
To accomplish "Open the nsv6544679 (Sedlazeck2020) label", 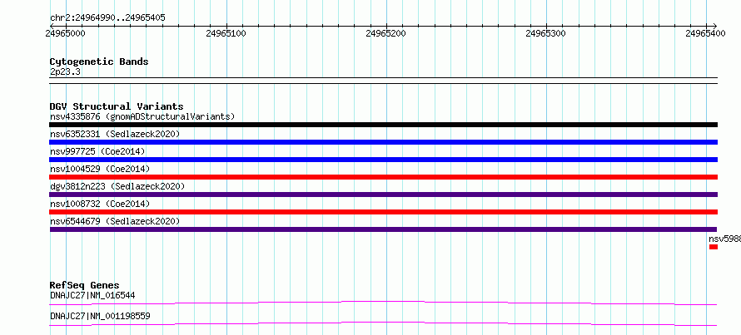I will 115,221.
